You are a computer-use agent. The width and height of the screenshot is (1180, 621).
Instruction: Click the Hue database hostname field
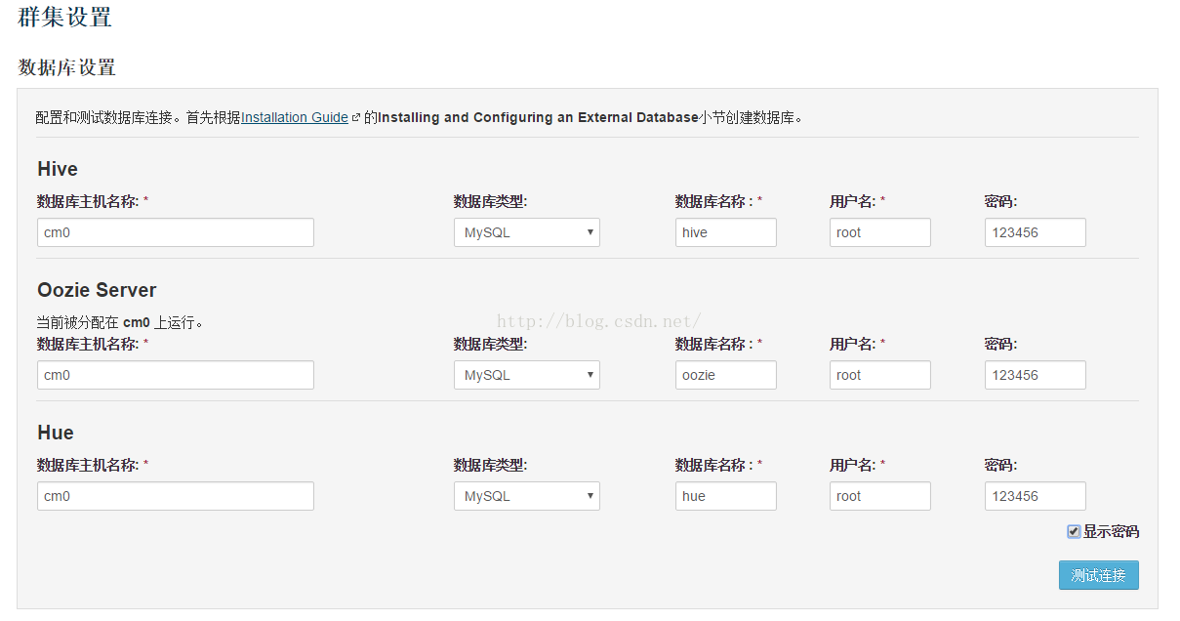click(176, 496)
